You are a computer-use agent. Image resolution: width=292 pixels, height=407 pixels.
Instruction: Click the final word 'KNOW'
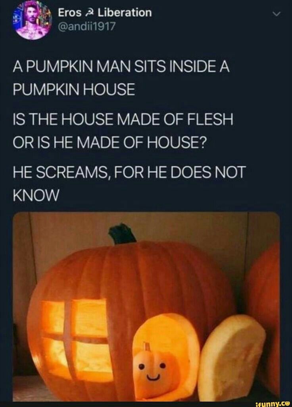pos(36,195)
